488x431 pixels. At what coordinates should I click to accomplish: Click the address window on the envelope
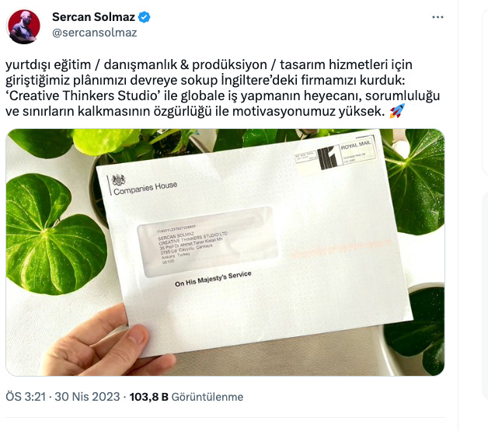207,242
